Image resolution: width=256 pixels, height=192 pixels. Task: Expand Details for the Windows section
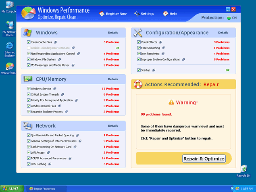pos(113,33)
